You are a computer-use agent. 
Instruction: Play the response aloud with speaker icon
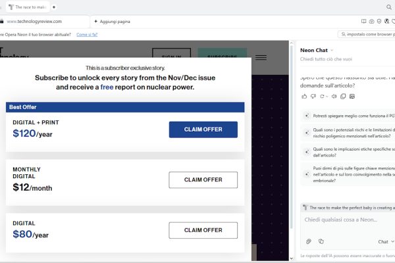pyautogui.click(x=334, y=97)
